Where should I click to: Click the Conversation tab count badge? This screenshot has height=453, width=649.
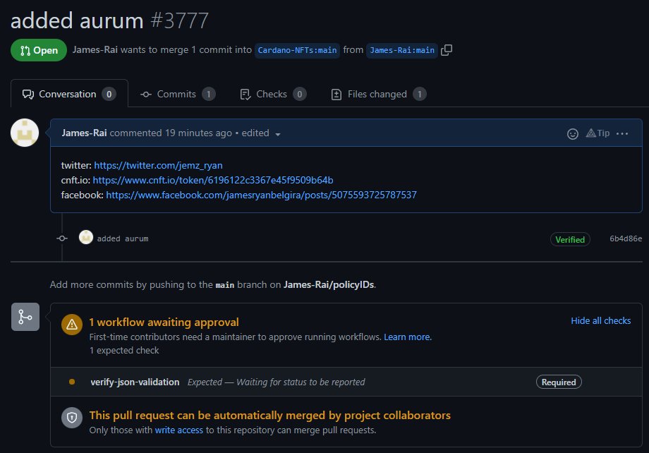click(109, 94)
